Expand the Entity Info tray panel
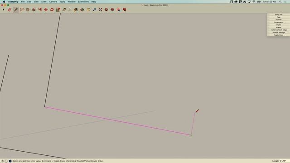 pyautogui.click(x=279, y=14)
